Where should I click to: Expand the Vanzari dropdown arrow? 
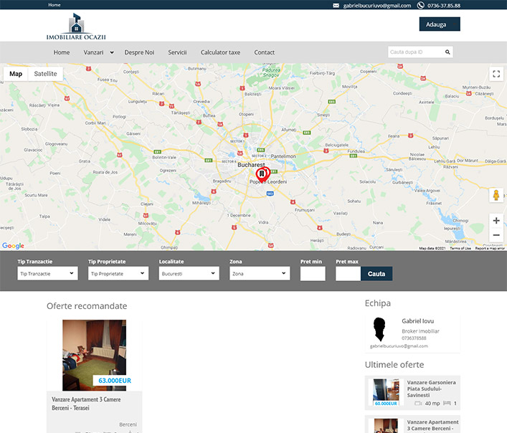[112, 52]
